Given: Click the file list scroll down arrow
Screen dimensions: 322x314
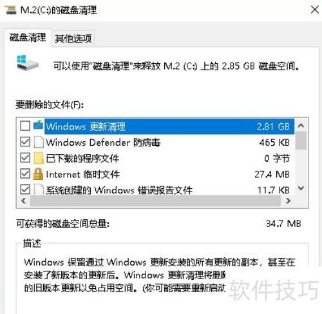Looking at the screenshot, I should click(x=301, y=188).
